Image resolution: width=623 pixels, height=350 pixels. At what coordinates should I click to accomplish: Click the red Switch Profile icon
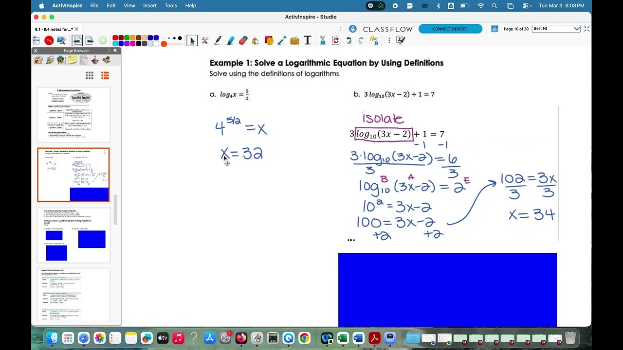(49, 41)
